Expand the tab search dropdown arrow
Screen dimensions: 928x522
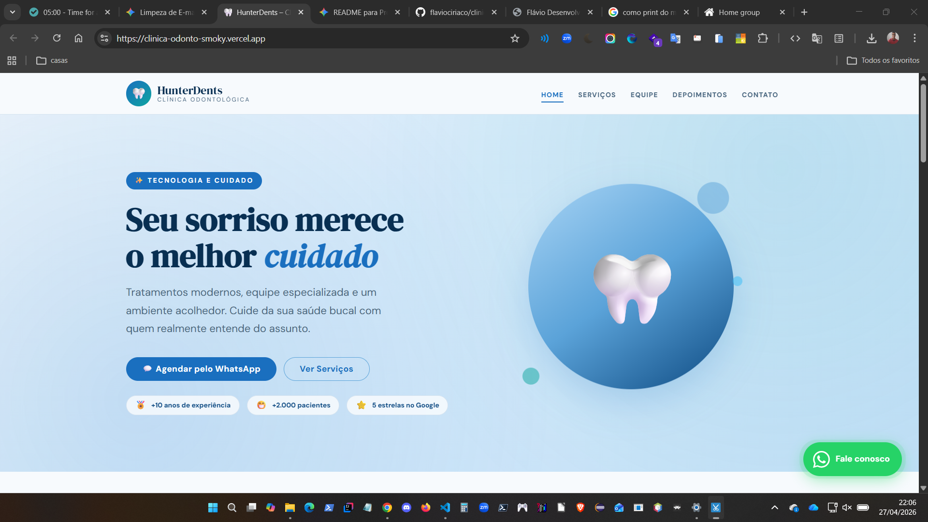[13, 12]
